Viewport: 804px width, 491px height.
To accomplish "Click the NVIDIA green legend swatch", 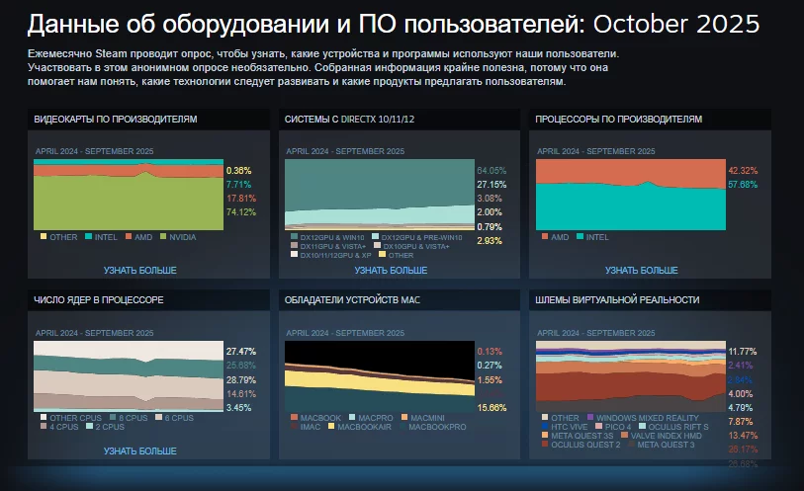I will coord(163,236).
